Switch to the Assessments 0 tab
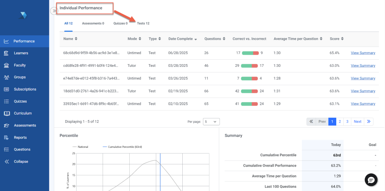The image size is (385, 191). (93, 23)
